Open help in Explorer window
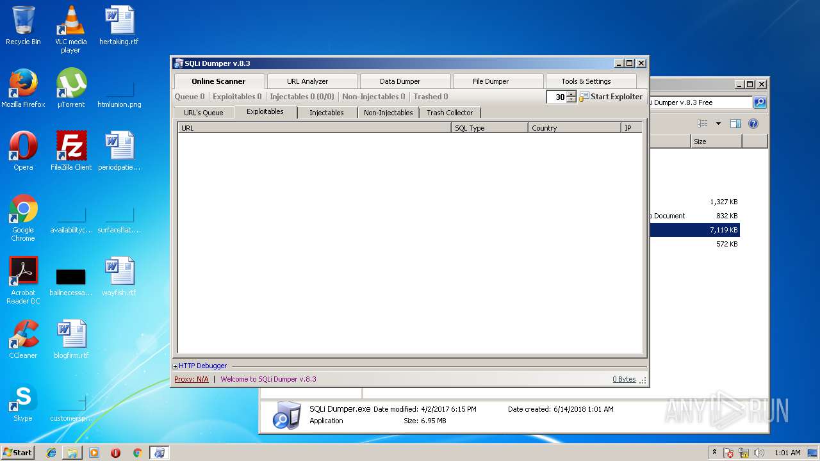820x461 pixels. (753, 124)
